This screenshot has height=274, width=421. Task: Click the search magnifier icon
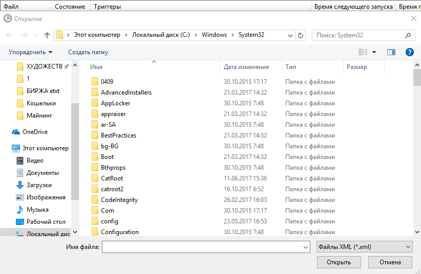pyautogui.click(x=408, y=35)
